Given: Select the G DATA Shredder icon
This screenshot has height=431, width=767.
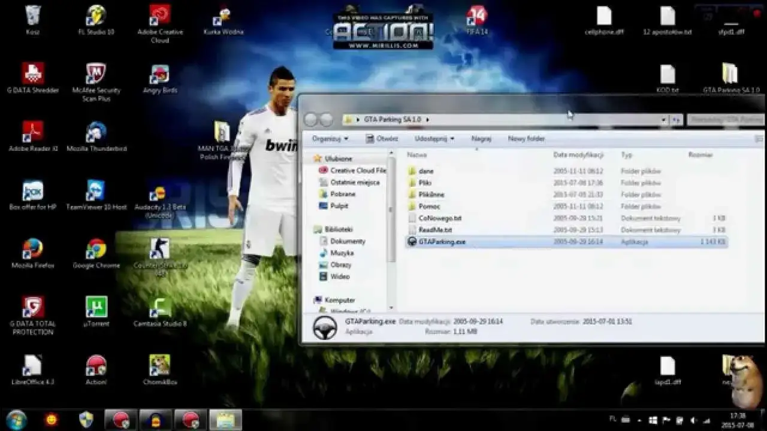Looking at the screenshot, I should click(32, 75).
